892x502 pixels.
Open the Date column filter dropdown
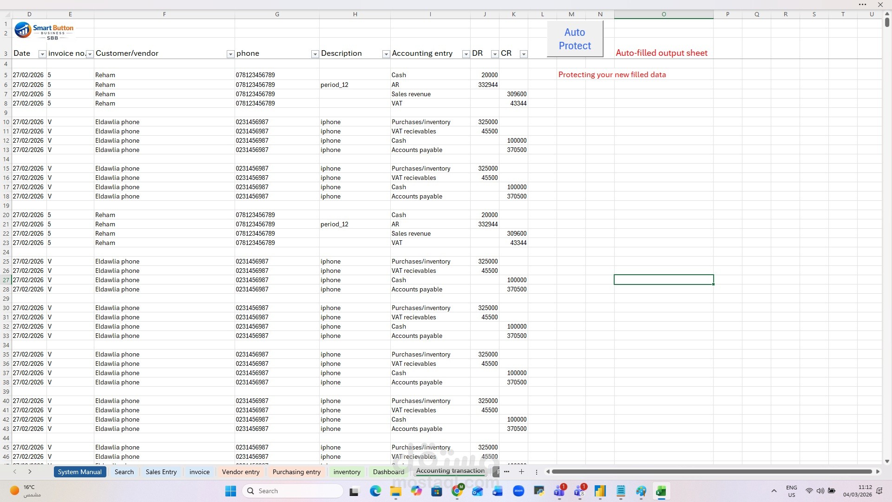click(42, 54)
